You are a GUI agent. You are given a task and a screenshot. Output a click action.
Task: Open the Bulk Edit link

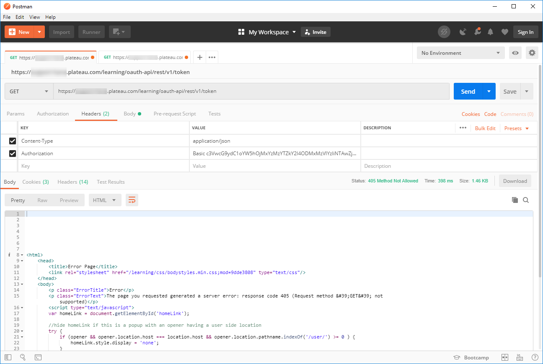pos(485,128)
